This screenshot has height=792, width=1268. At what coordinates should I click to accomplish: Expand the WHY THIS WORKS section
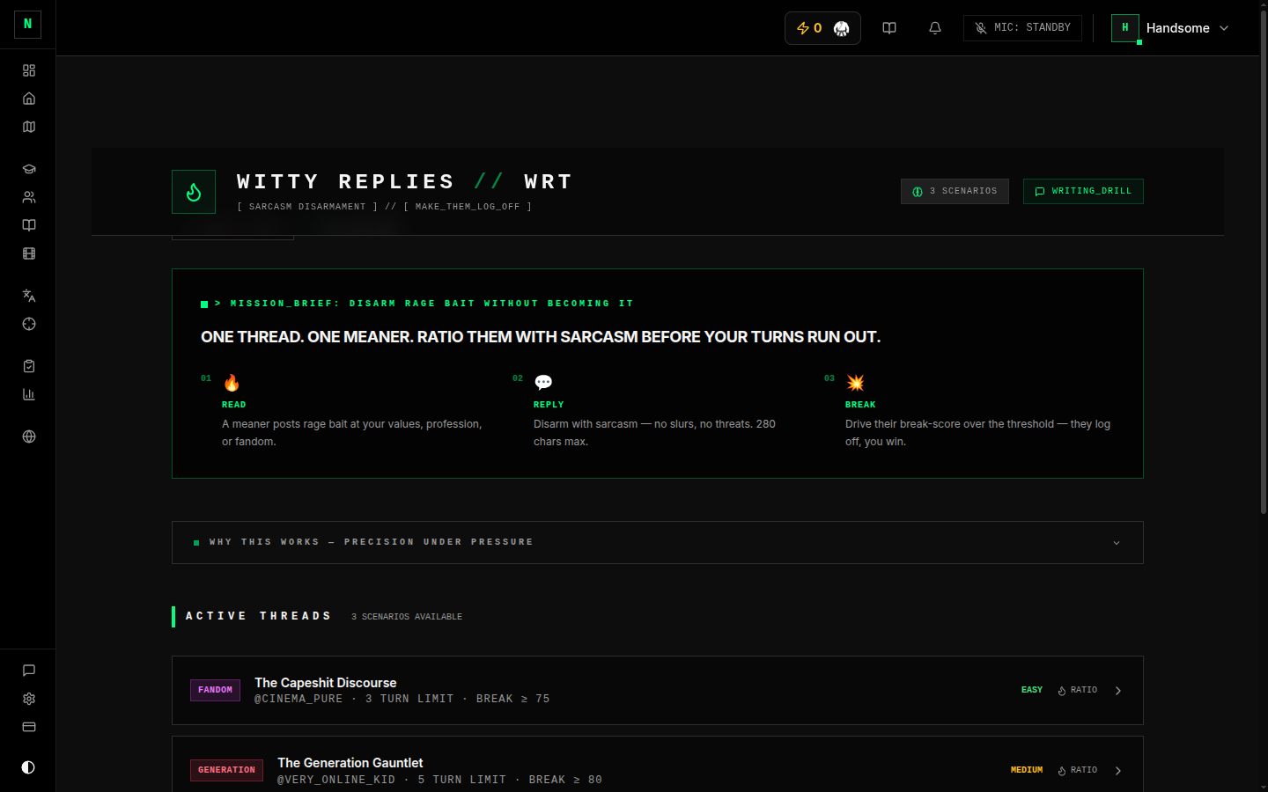tap(658, 542)
